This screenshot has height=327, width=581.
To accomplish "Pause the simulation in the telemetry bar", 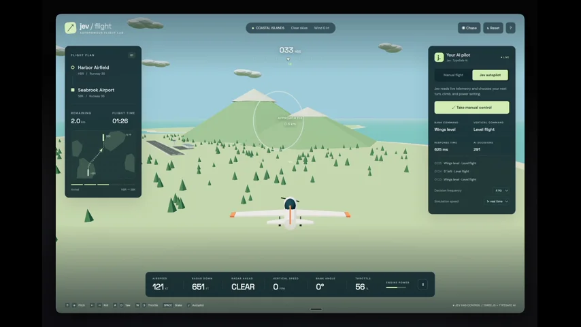I will pos(422,285).
